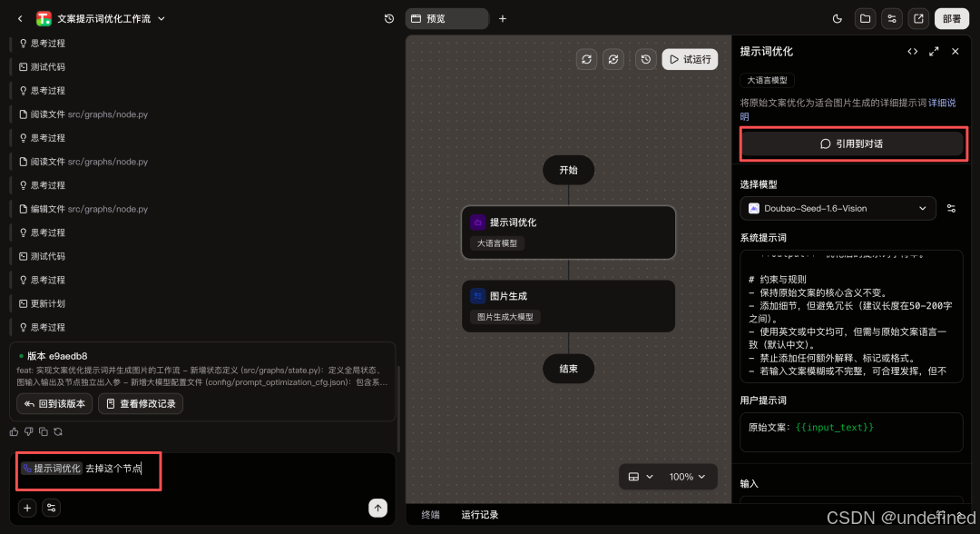Open the 100% zoom dropdown
Image resolution: width=980 pixels, height=534 pixels.
pos(687,477)
